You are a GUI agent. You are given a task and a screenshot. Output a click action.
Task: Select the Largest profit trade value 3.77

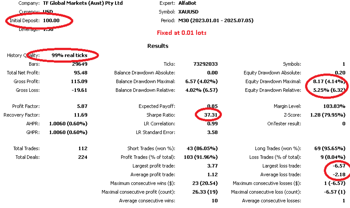click(212, 166)
